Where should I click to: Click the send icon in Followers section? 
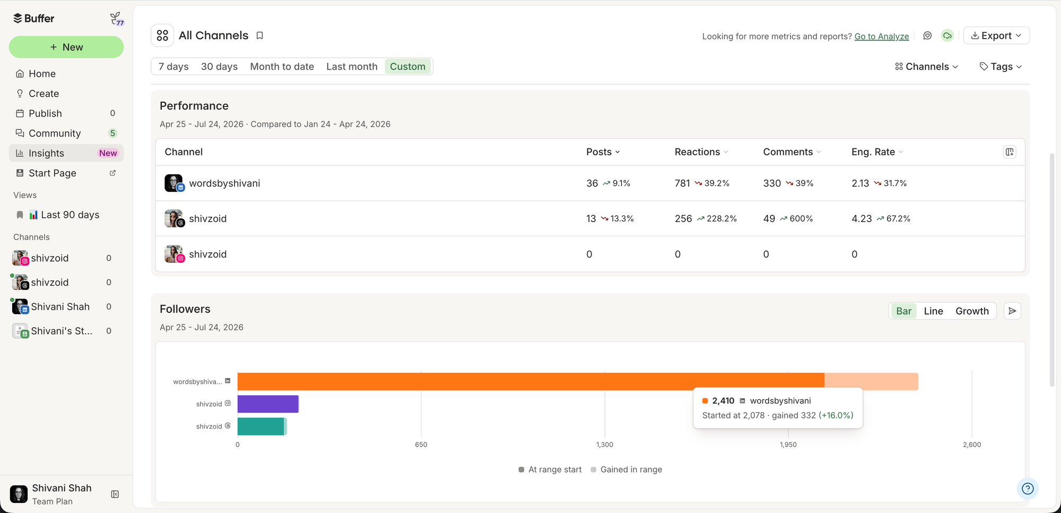[1012, 311]
